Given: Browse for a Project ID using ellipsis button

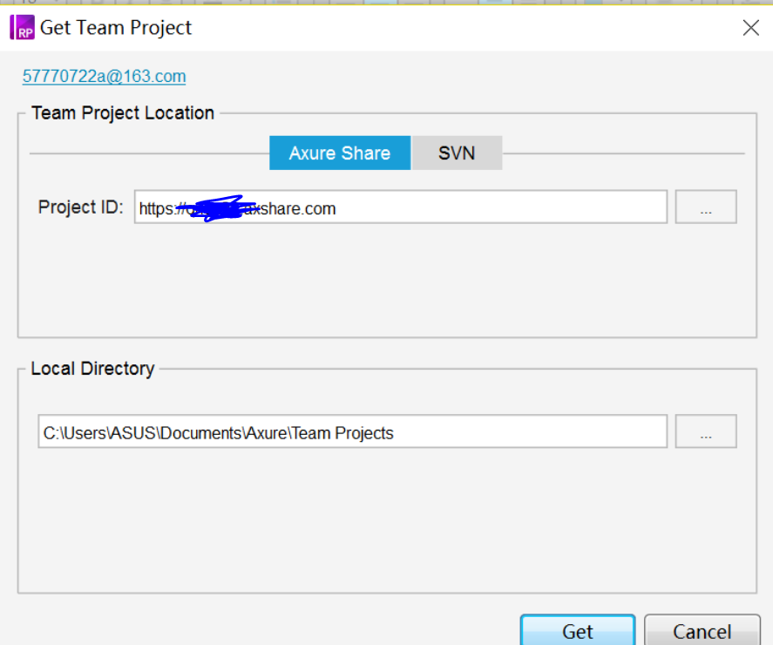Looking at the screenshot, I should (706, 207).
